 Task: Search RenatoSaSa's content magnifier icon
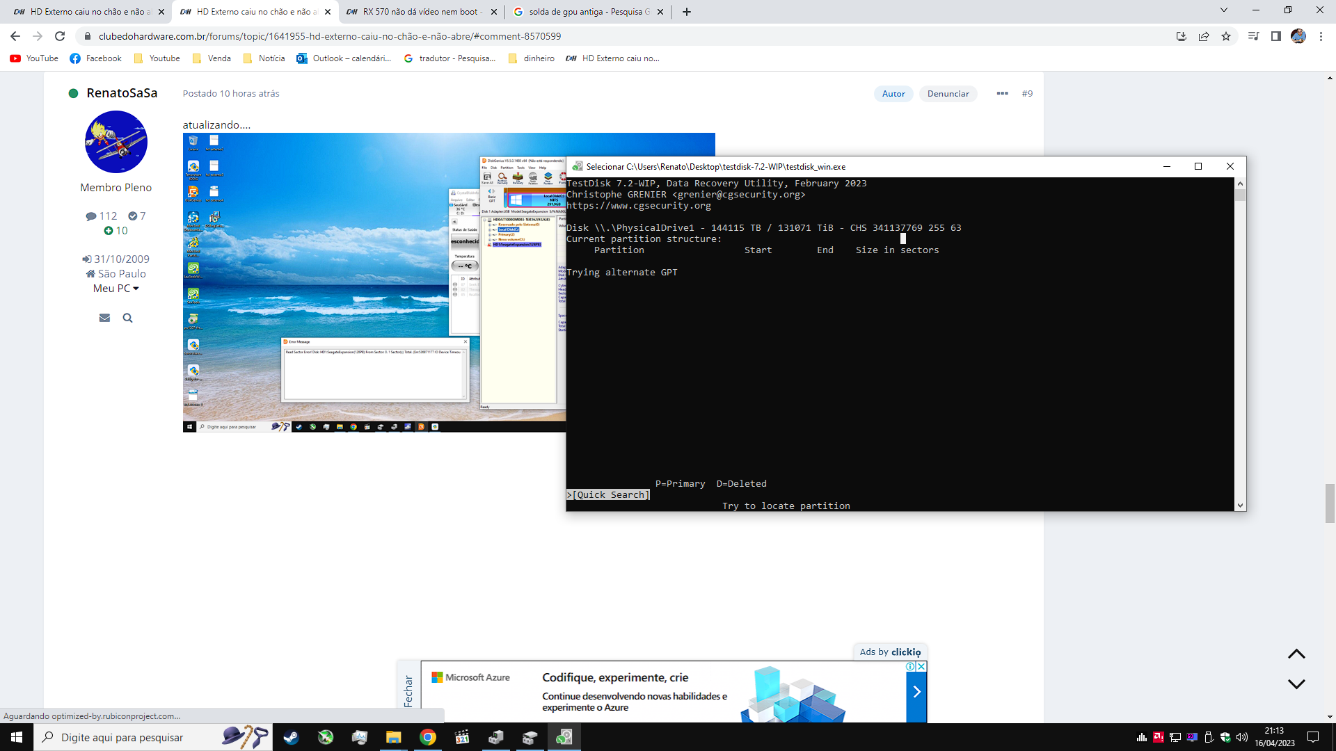[x=127, y=318]
